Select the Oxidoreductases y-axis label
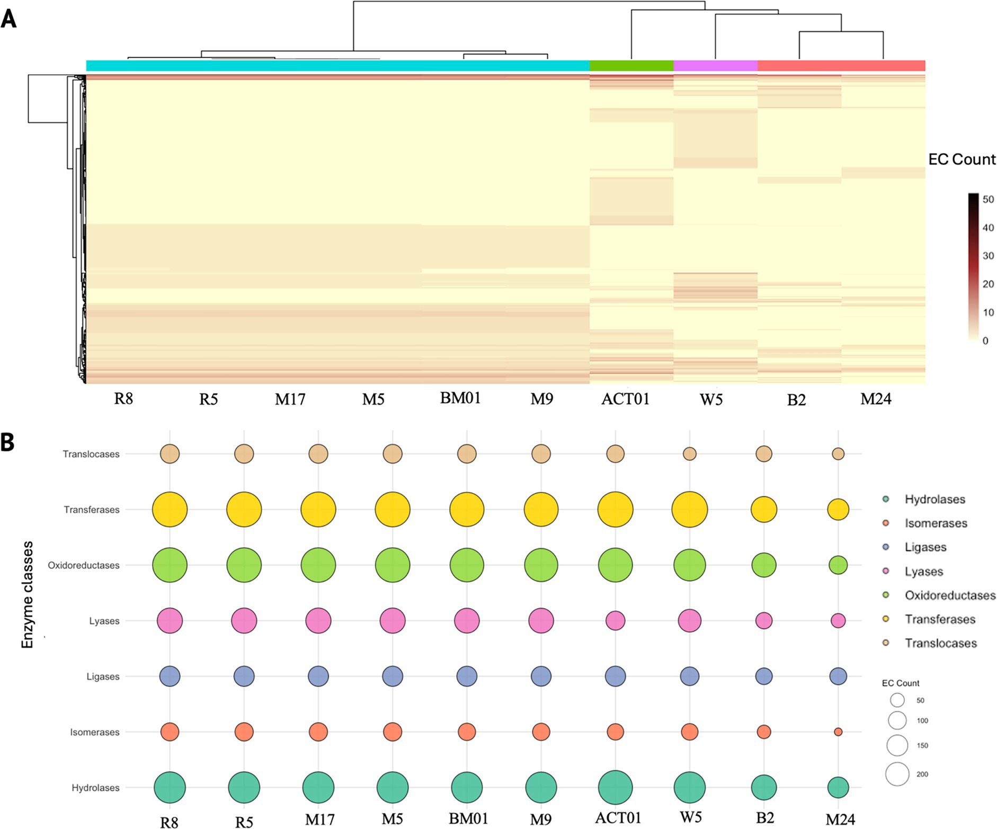Image resolution: width=997 pixels, height=829 pixels. [x=84, y=565]
